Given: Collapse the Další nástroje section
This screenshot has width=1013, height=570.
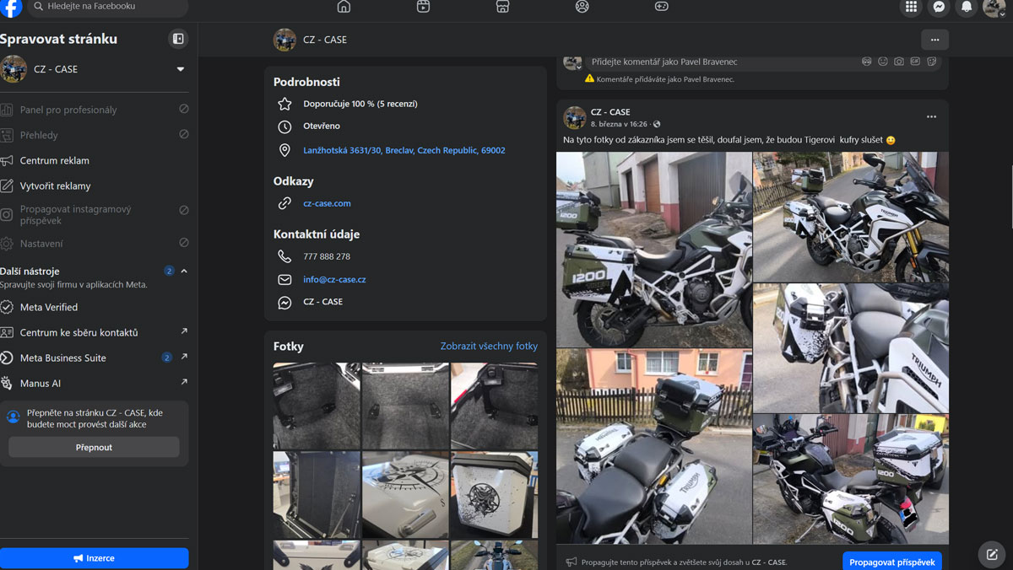Looking at the screenshot, I should (x=184, y=272).
